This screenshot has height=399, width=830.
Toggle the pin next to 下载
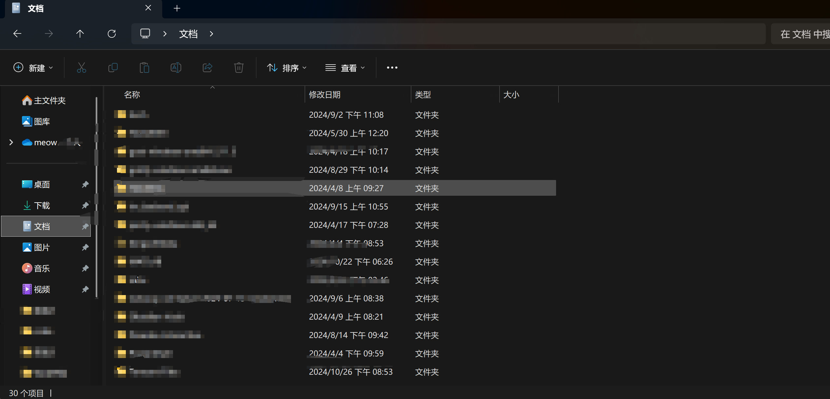point(85,205)
